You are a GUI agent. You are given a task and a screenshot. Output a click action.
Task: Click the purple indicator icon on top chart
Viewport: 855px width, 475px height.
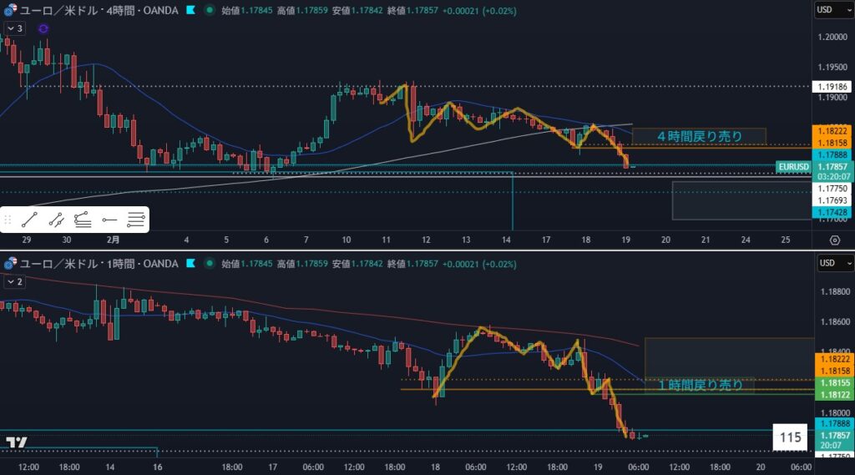pyautogui.click(x=43, y=28)
